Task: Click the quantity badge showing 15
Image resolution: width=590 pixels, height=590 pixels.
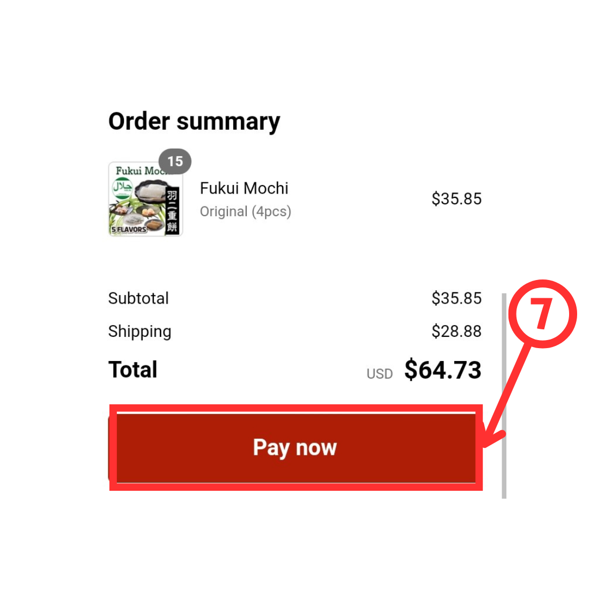Action: pos(175,161)
